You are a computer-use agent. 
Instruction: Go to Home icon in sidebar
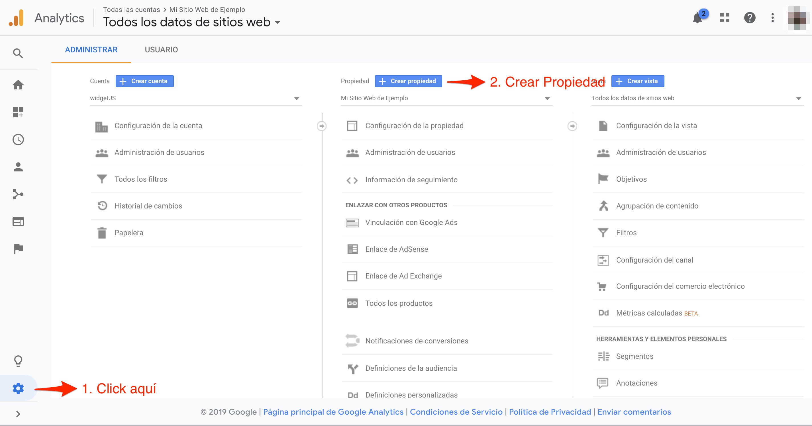[x=18, y=85]
